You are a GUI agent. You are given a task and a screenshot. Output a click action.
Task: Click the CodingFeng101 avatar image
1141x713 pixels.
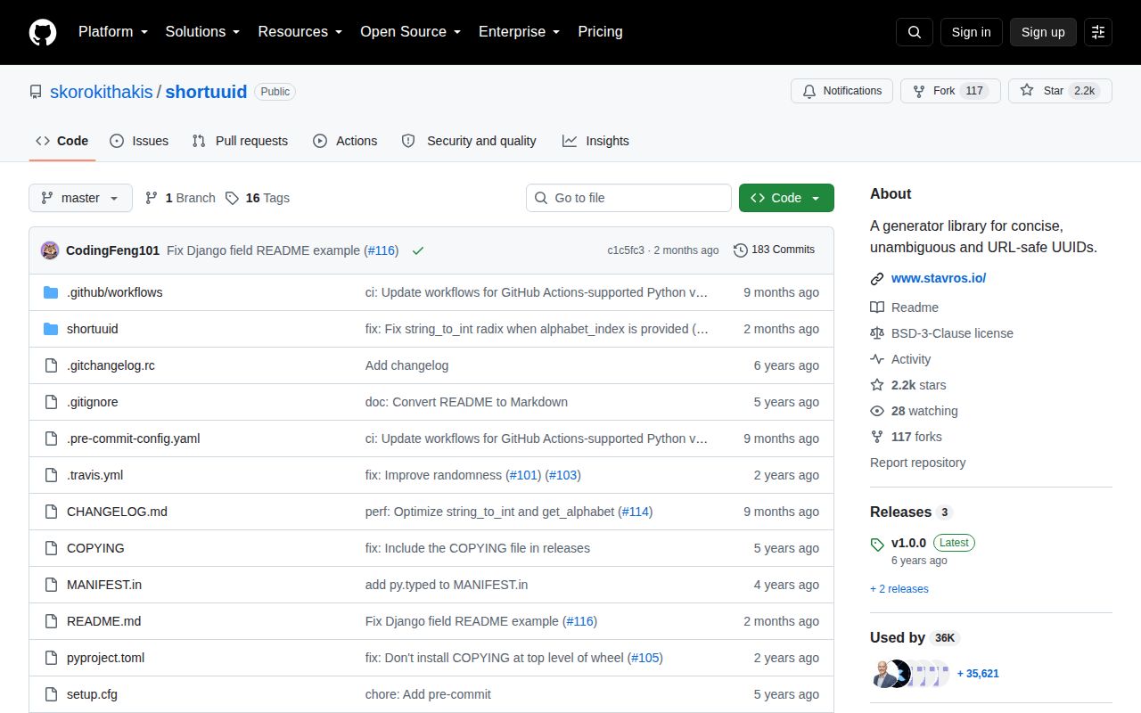pos(50,250)
